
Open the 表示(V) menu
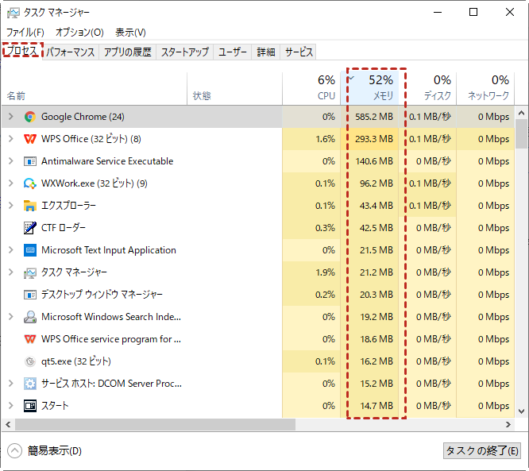130,33
